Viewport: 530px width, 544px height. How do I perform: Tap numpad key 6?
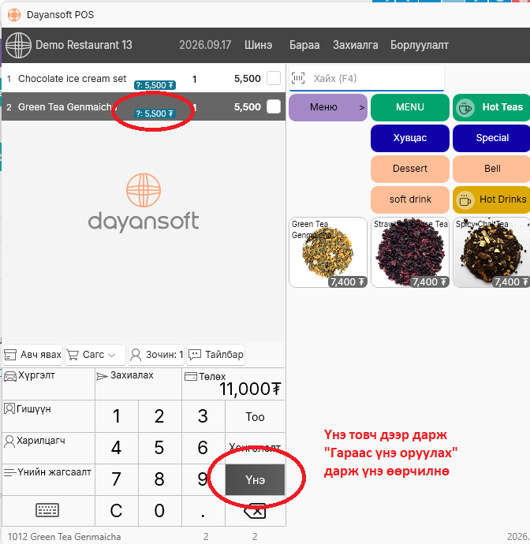tap(203, 448)
